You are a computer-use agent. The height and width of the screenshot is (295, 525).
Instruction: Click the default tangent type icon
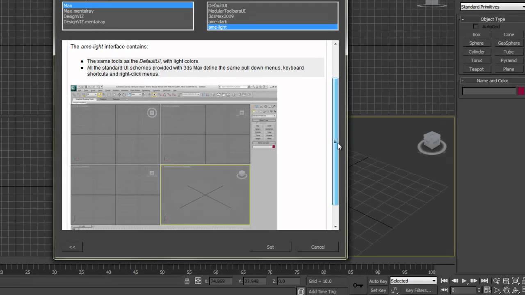[395, 290]
